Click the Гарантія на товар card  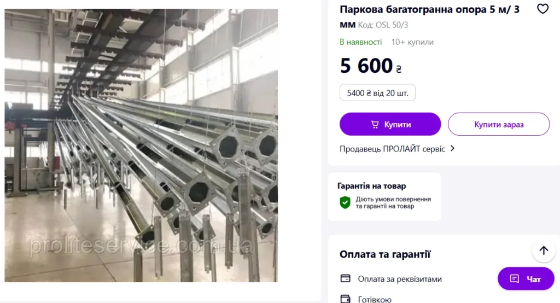(x=384, y=196)
